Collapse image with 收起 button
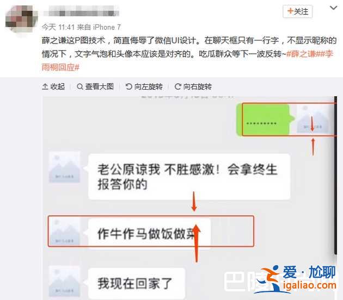343x300 pixels. [53, 86]
